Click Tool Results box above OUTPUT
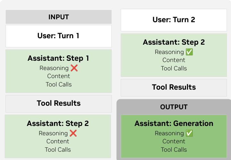Viewport: 231px width, 160px height. pyautogui.click(x=174, y=87)
